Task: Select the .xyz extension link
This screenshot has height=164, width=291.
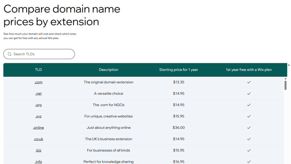Action: 38,116
